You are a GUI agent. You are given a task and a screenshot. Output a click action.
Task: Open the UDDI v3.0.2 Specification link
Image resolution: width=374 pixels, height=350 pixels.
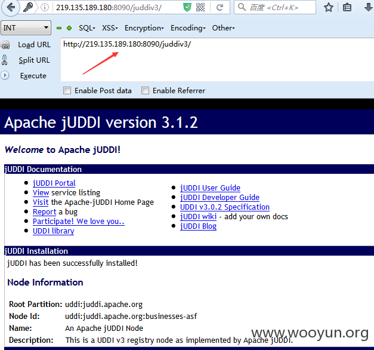click(225, 207)
